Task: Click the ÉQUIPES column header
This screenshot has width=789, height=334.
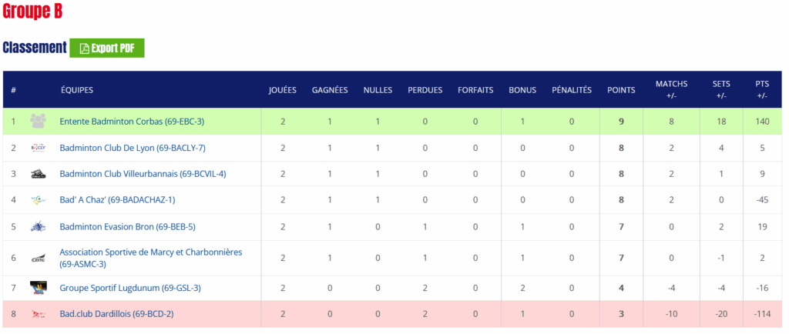Action: 77,90
